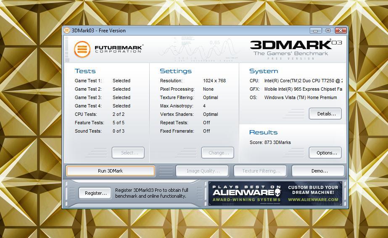The width and height of the screenshot is (388, 238).
Task: Click the CPU text Intel Core2 Duo T7250
Action: (x=304, y=81)
